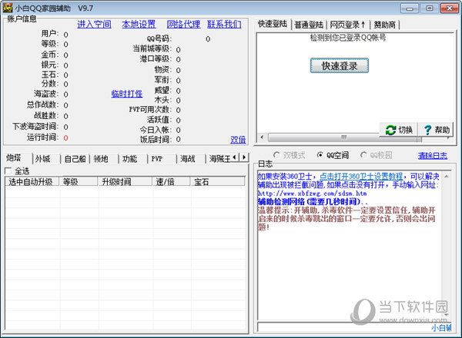Select the 双模式 radio option
462x338 pixels.
[x=276, y=155]
